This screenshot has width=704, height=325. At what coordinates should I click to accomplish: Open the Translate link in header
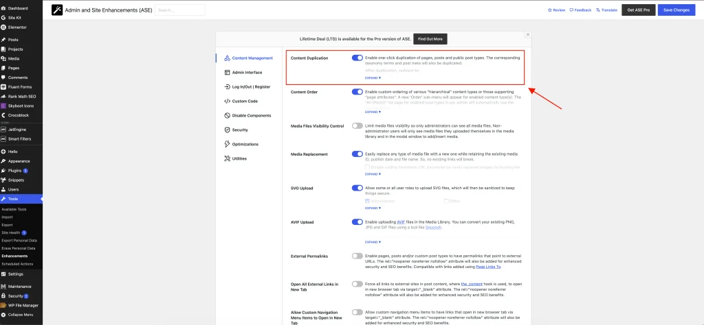point(606,10)
